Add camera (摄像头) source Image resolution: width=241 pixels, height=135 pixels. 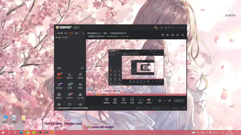tap(115, 101)
